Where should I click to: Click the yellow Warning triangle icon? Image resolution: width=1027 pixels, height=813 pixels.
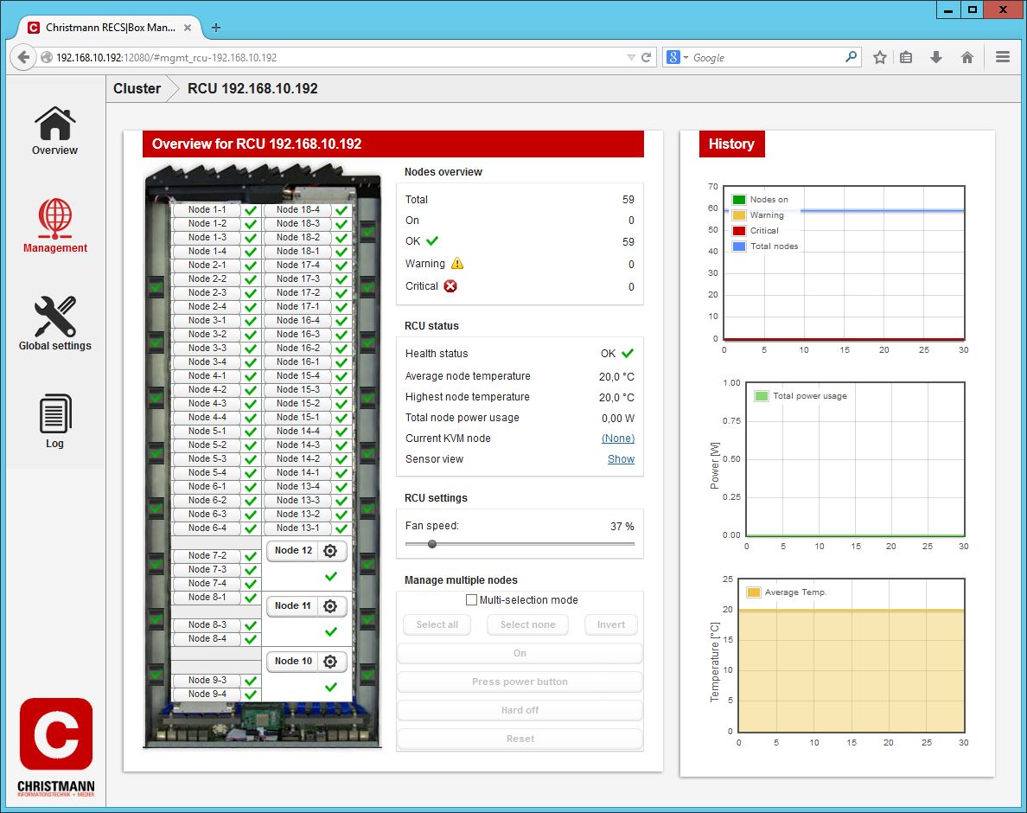(x=457, y=263)
